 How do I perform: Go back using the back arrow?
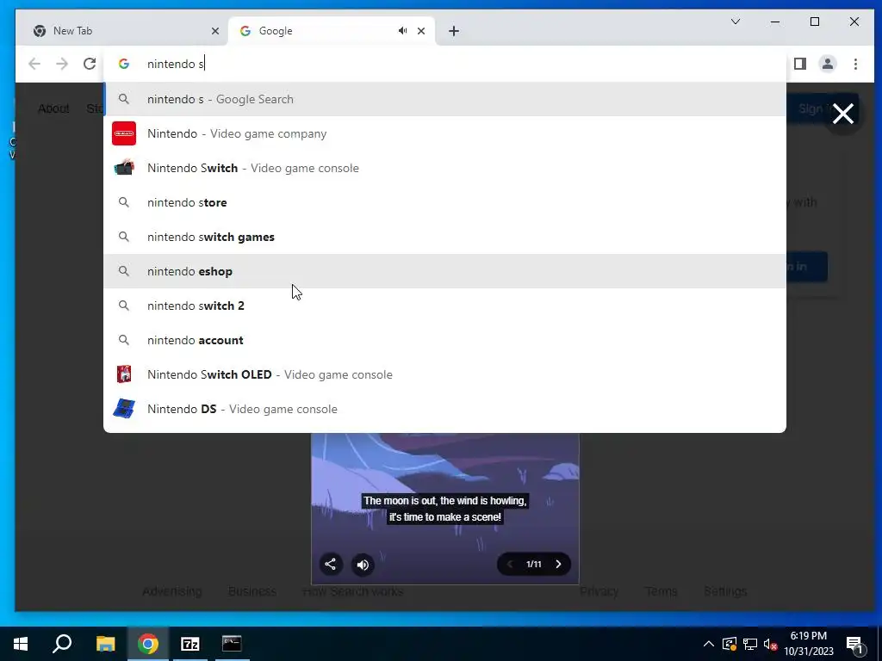click(x=34, y=64)
